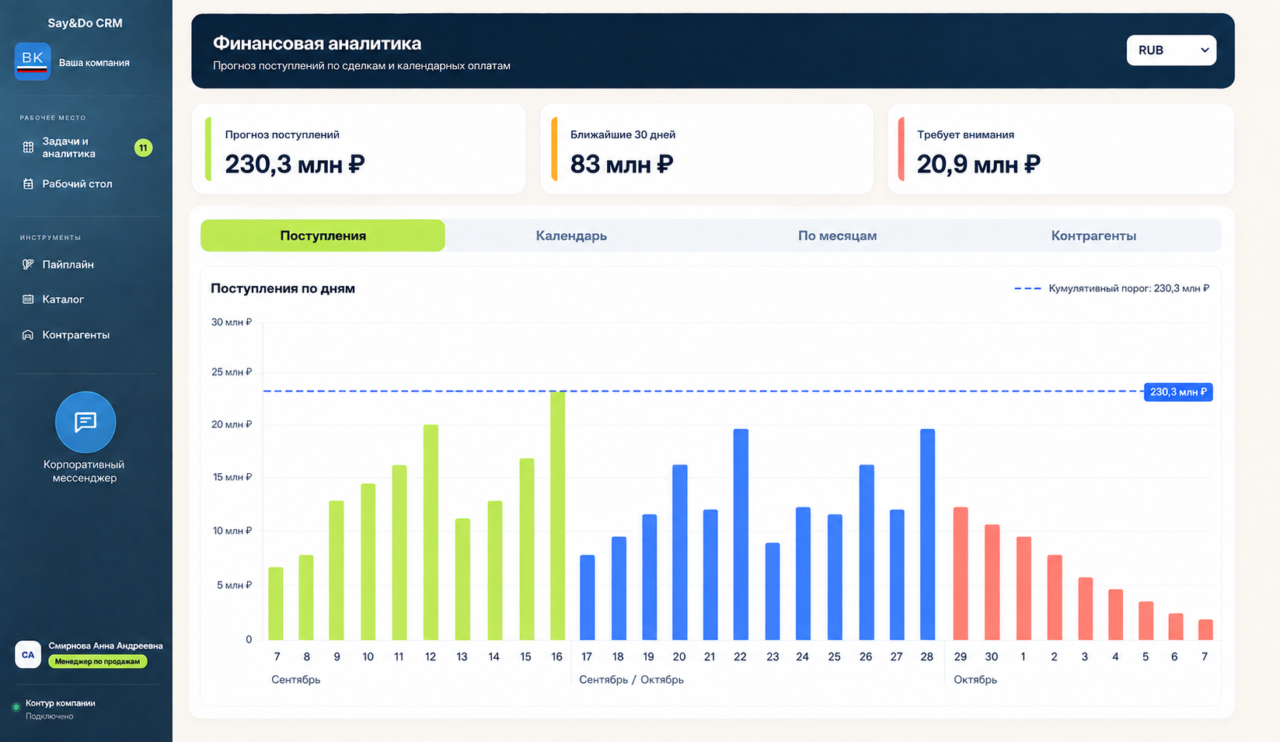Click the green bar for September 7

[x=276, y=604]
